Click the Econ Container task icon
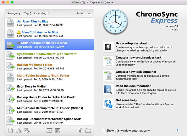Viewport: 187px width, 136px height. tap(10, 34)
